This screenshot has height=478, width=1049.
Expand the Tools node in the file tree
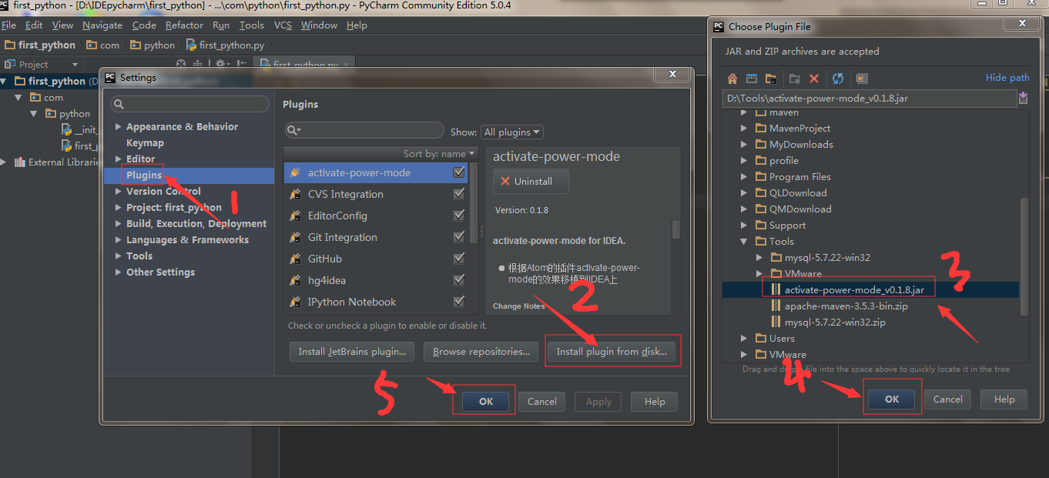point(743,241)
